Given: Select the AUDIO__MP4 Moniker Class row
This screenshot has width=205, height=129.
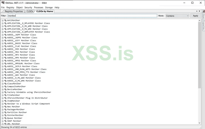Looking at the screenshot, I should [x=21, y=58].
